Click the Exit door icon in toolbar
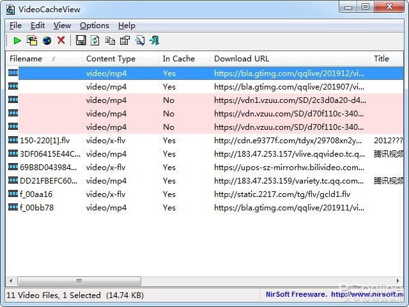Viewport: 409px width, 307px height. click(155, 40)
